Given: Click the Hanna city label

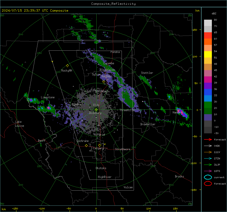Looking at the screenshot, I should (176, 112).
